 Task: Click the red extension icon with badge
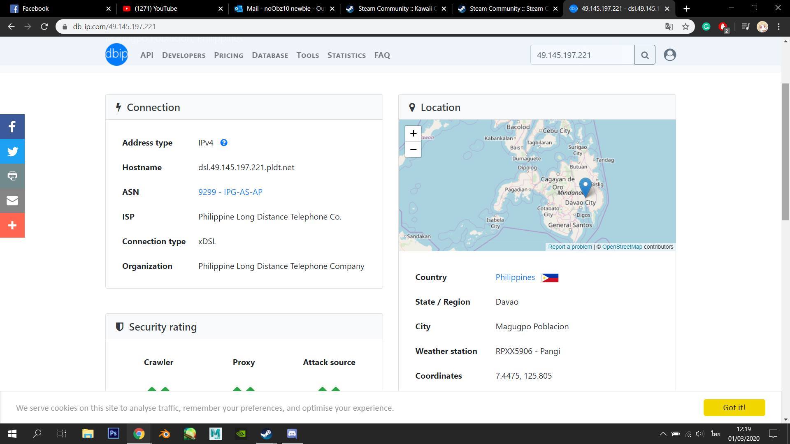723,27
